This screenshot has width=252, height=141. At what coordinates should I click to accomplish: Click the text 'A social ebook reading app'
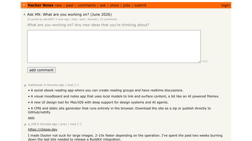click(52, 90)
